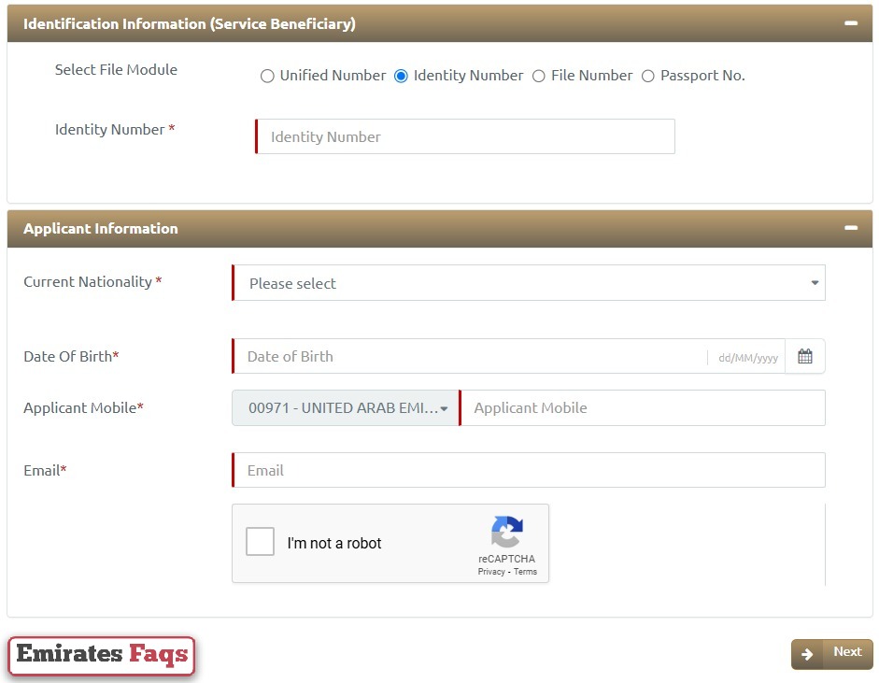879x683 pixels.
Task: Click the arrow icon on the Next button
Action: point(807,653)
